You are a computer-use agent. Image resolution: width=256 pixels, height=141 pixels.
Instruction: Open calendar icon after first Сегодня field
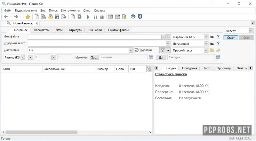151,57
